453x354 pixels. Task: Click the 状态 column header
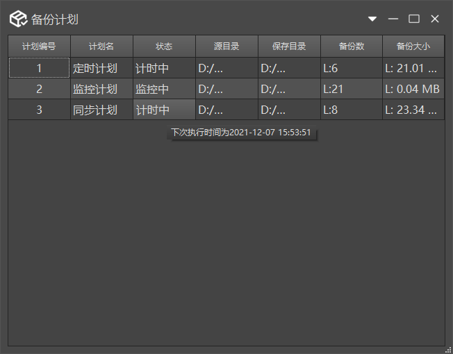point(164,47)
